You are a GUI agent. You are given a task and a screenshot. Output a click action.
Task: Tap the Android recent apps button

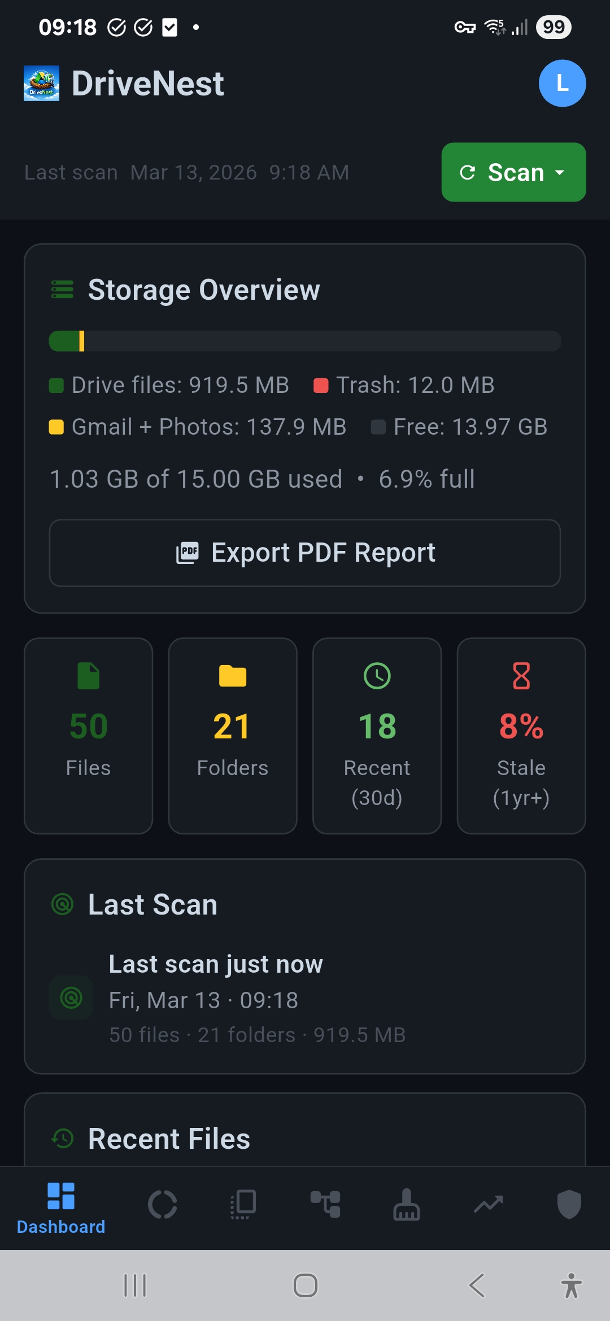coord(135,1285)
